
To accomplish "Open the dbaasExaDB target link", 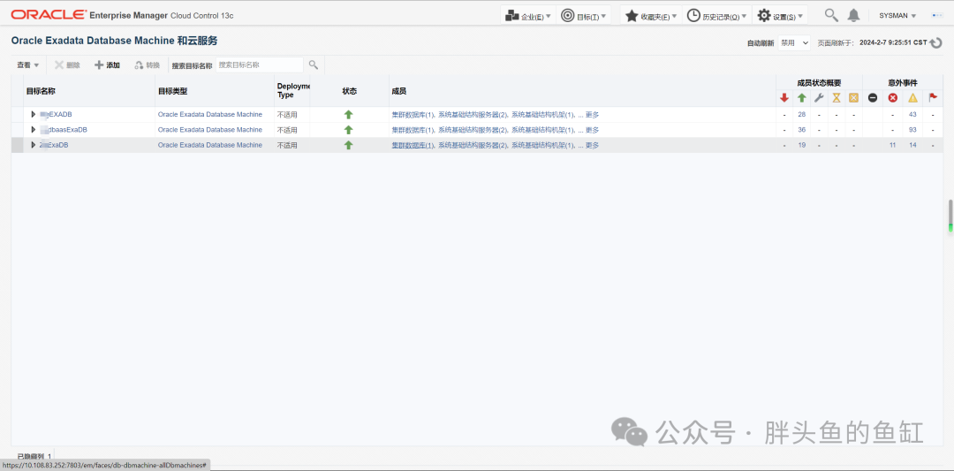I will 64,130.
